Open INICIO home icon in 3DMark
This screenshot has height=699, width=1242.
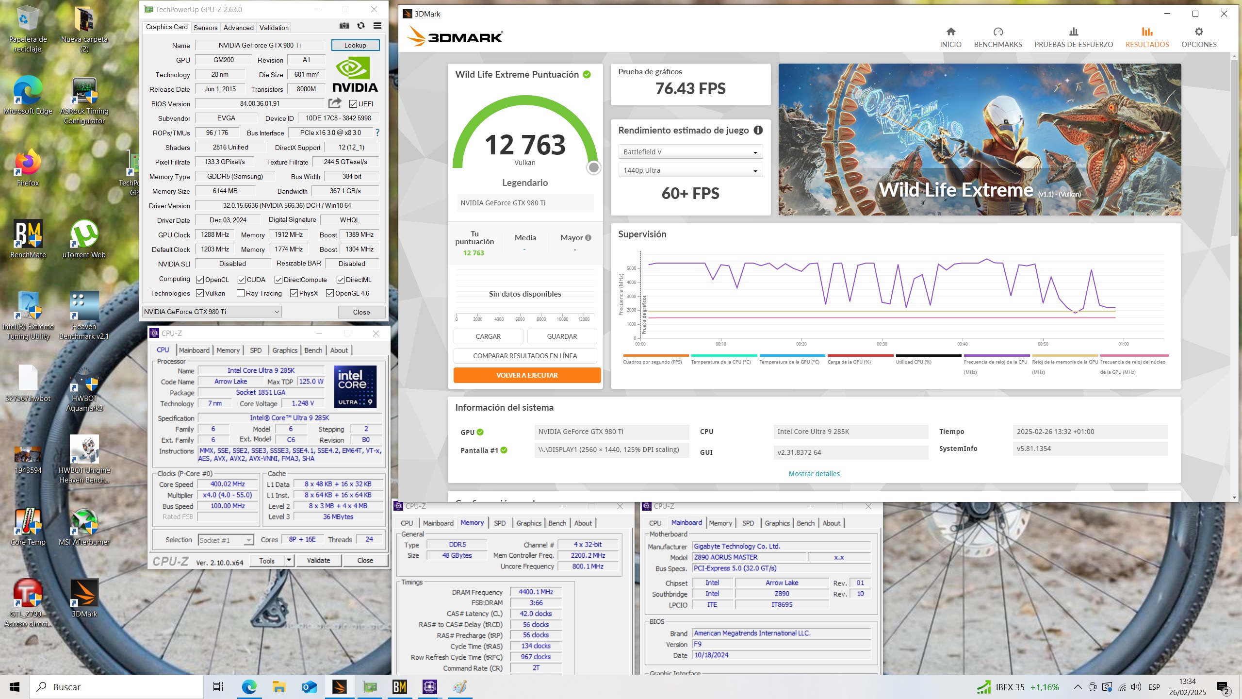pyautogui.click(x=950, y=32)
